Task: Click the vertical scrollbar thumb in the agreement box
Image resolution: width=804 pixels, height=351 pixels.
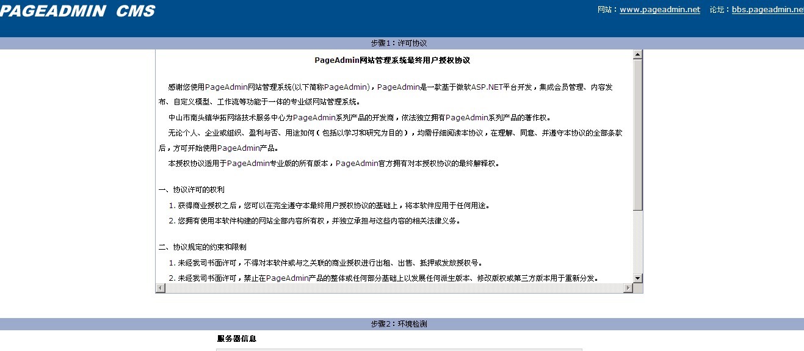Action: pos(638,134)
